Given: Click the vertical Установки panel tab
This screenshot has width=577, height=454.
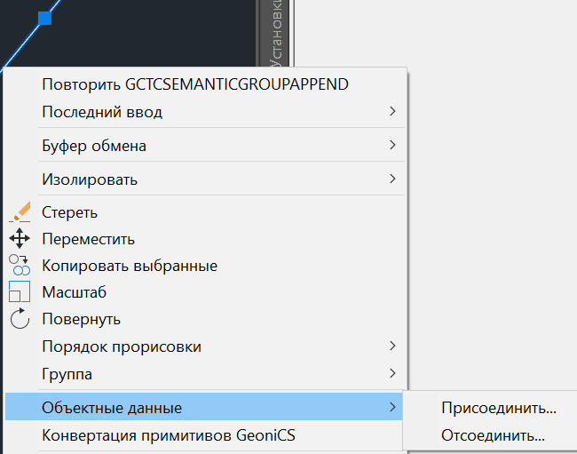Looking at the screenshot, I should 278,36.
